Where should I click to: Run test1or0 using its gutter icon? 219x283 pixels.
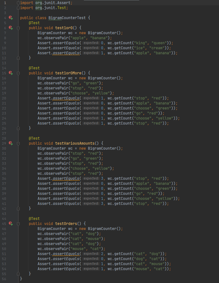click(11, 28)
